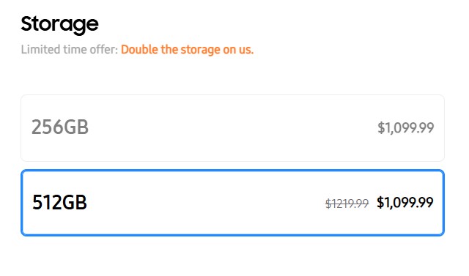Click the word storage in orange offer
The height and width of the screenshot is (276, 469).
200,50
